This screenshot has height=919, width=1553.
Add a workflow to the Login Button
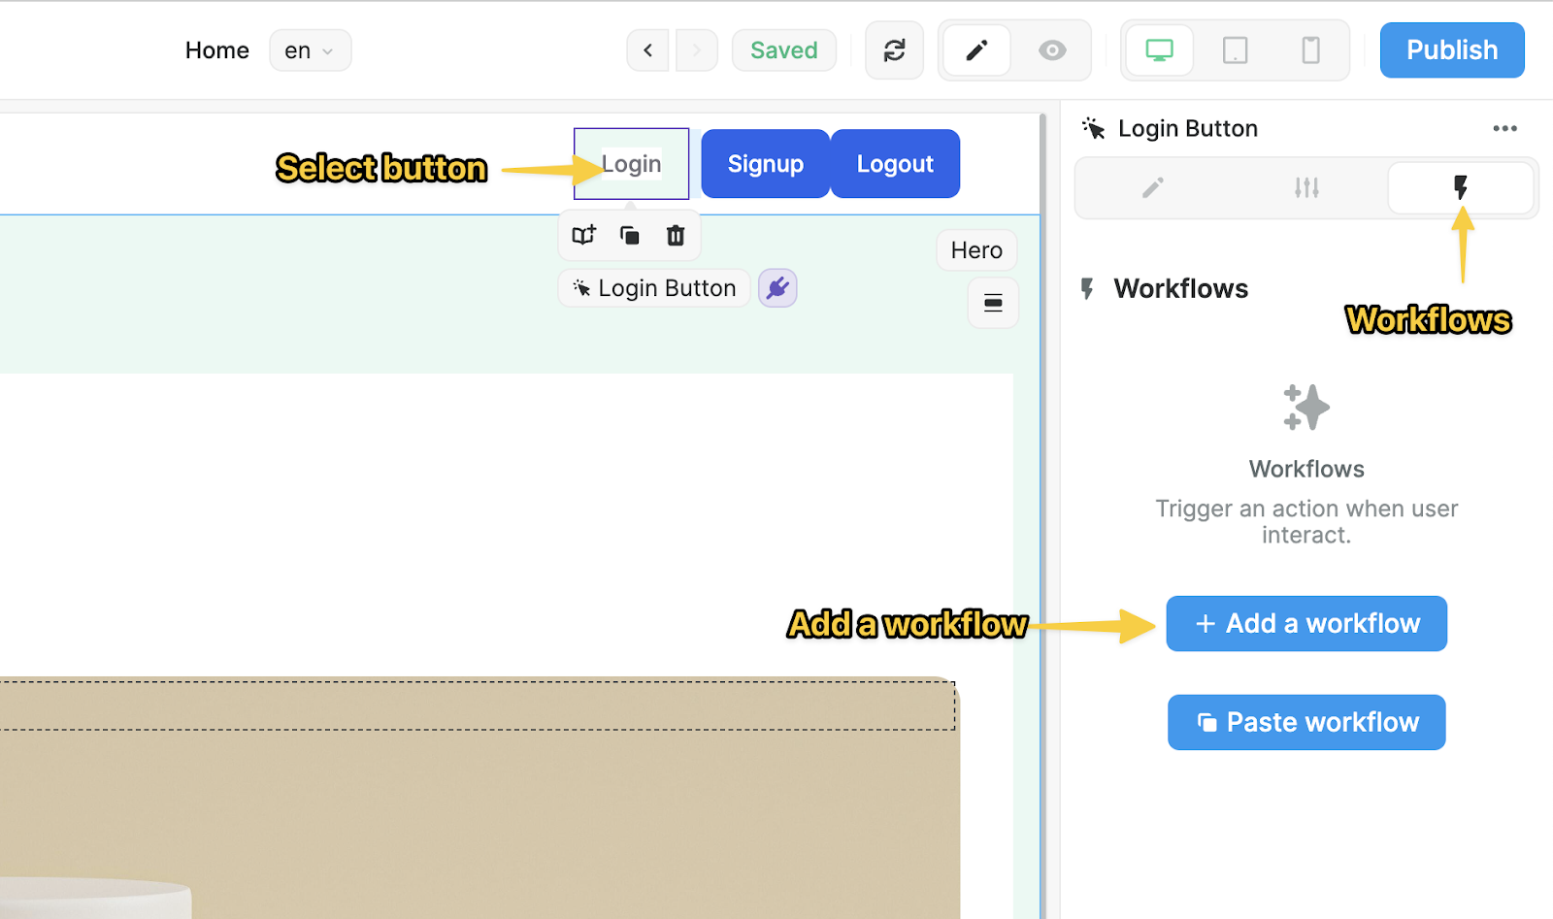[1305, 623]
